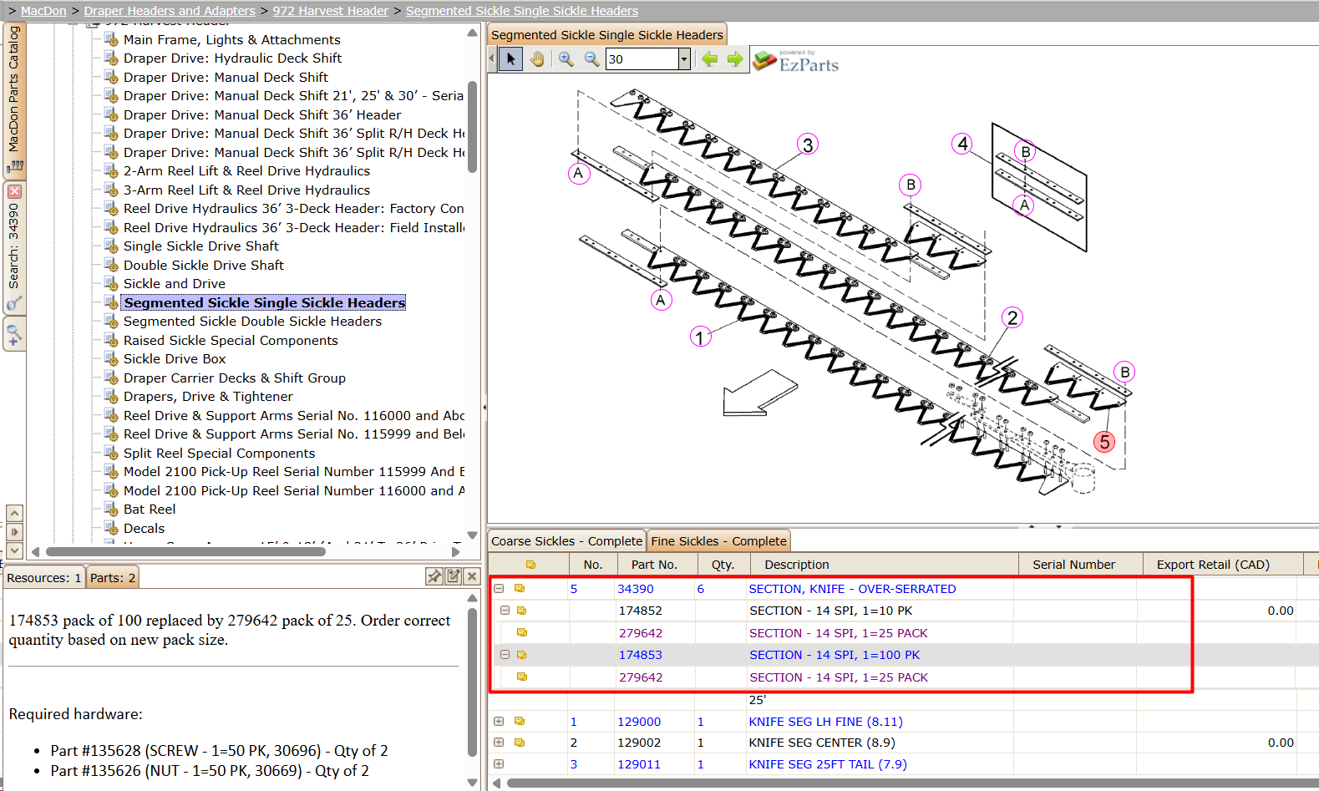Click the note icon for part 129000

pyautogui.click(x=520, y=721)
